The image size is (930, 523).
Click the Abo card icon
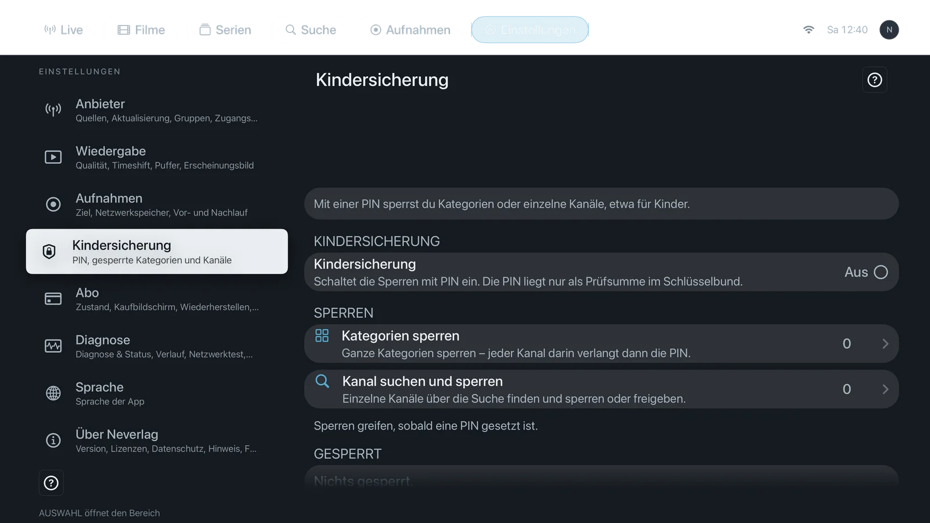coord(53,299)
